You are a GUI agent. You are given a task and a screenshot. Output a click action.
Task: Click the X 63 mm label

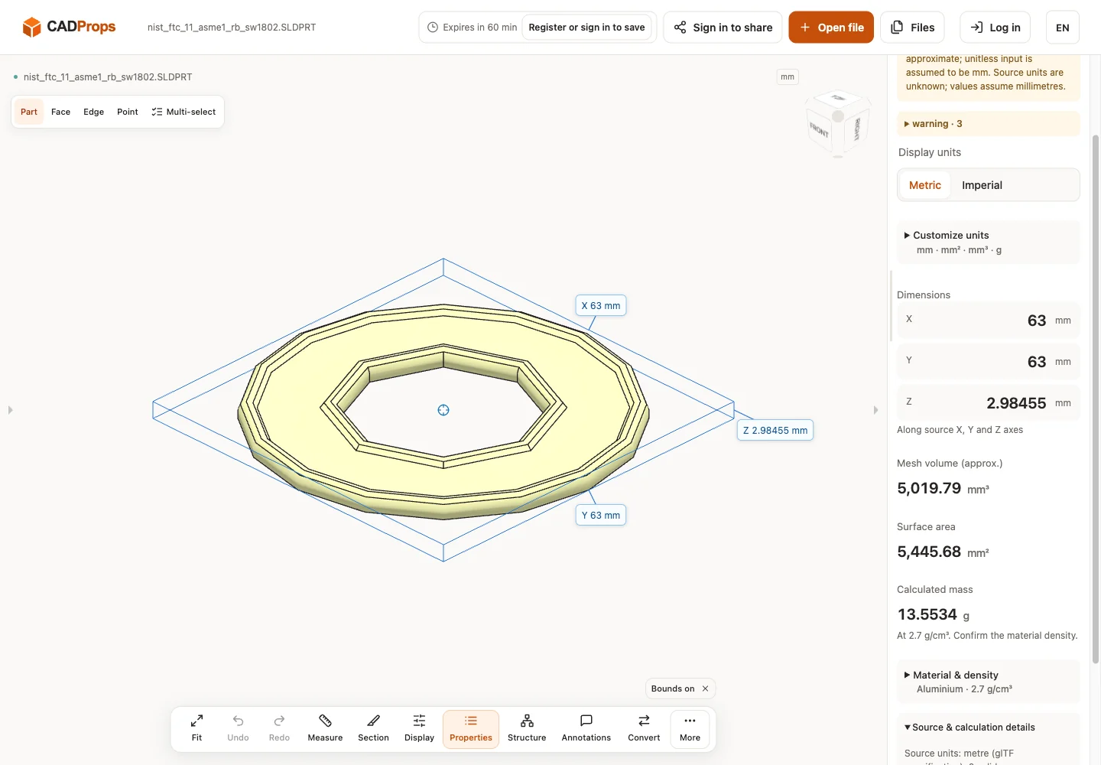pos(601,305)
